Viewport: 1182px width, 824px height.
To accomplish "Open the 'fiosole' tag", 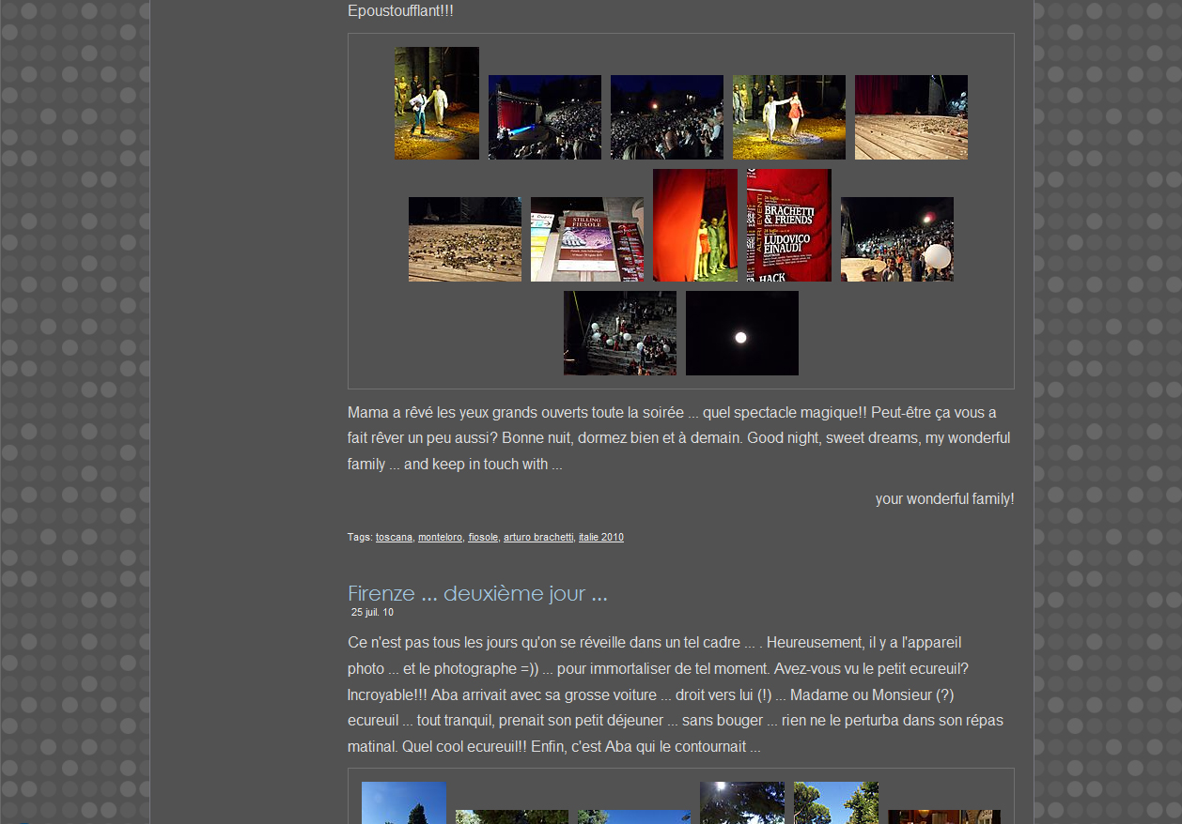I will click(x=483, y=538).
